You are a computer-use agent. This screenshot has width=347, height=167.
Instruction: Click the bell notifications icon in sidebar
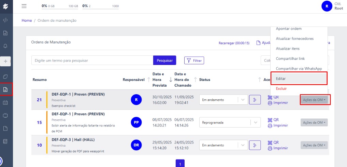coord(5,46)
